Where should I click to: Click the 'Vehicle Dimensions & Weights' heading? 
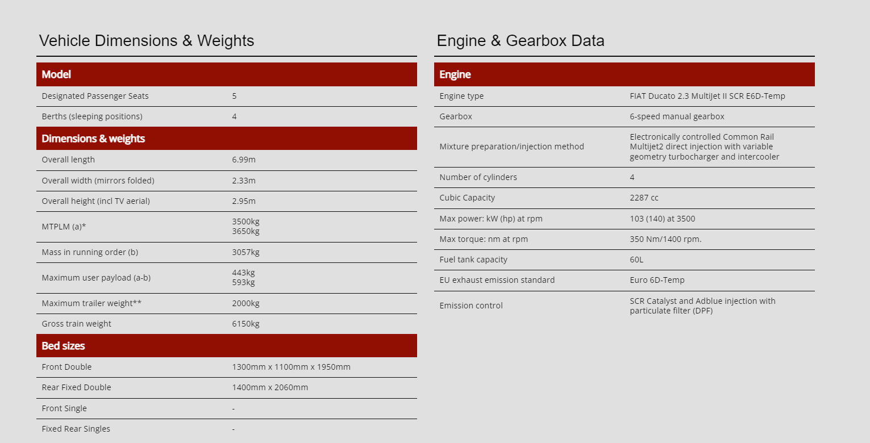coord(147,41)
